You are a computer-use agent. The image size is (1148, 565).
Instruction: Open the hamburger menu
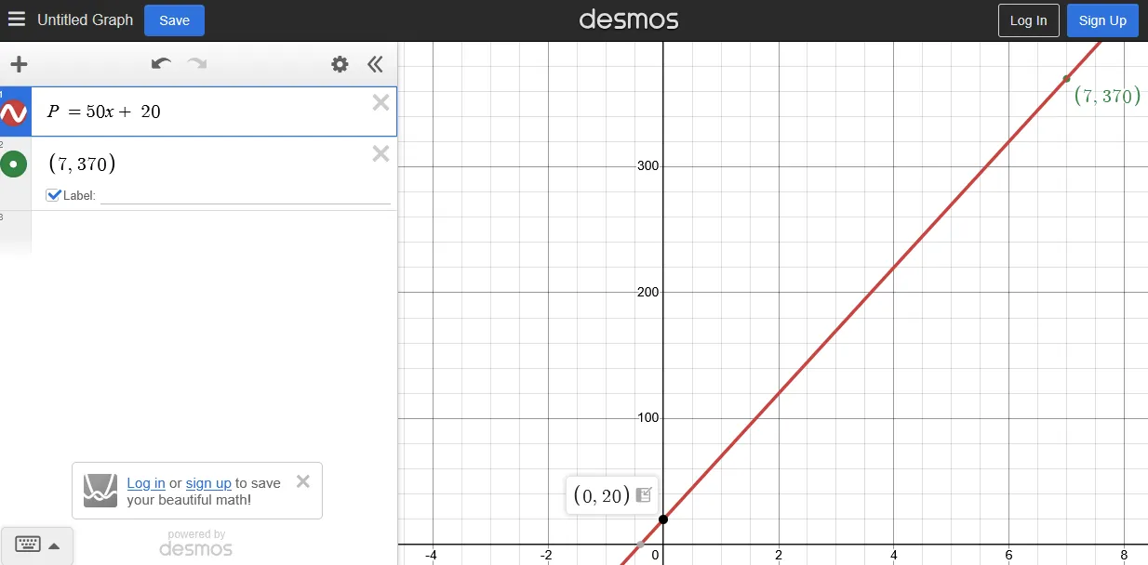pos(17,20)
